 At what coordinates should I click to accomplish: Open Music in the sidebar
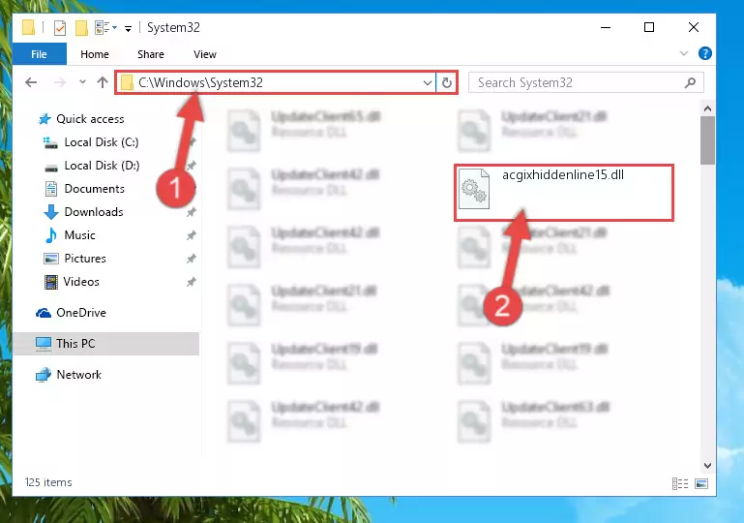pos(79,235)
